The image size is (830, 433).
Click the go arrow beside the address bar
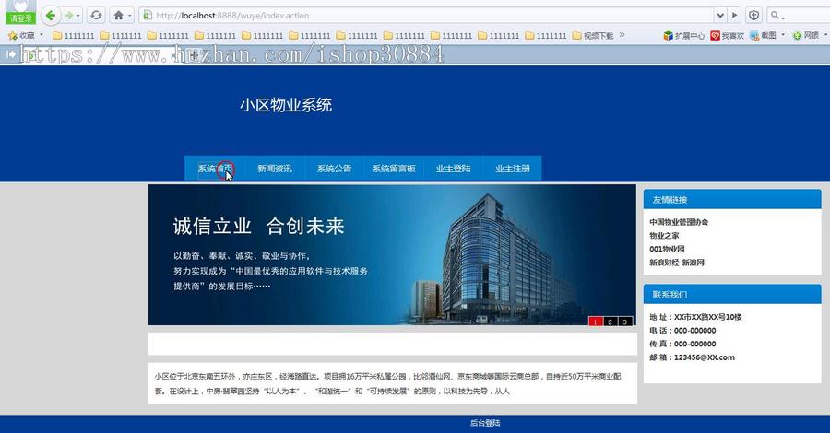[x=735, y=16]
